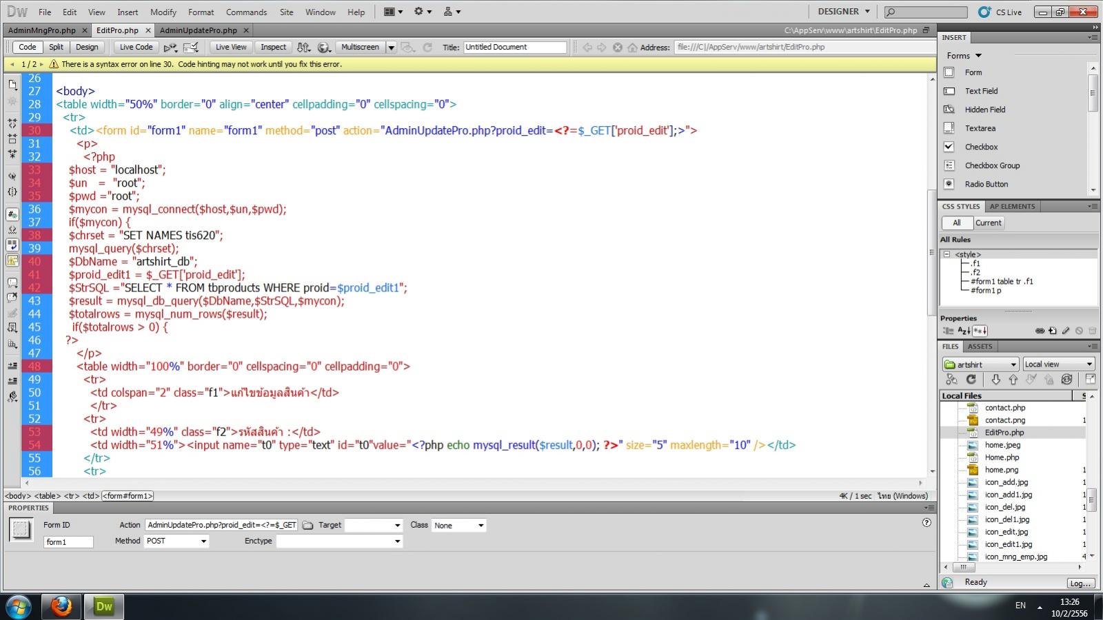Open the Multiscreen dropdown arrow
The width and height of the screenshot is (1103, 620).
(x=392, y=48)
